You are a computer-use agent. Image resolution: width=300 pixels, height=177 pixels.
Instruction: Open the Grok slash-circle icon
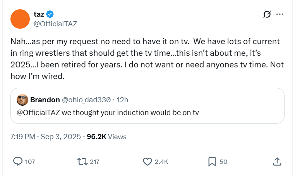point(266,14)
